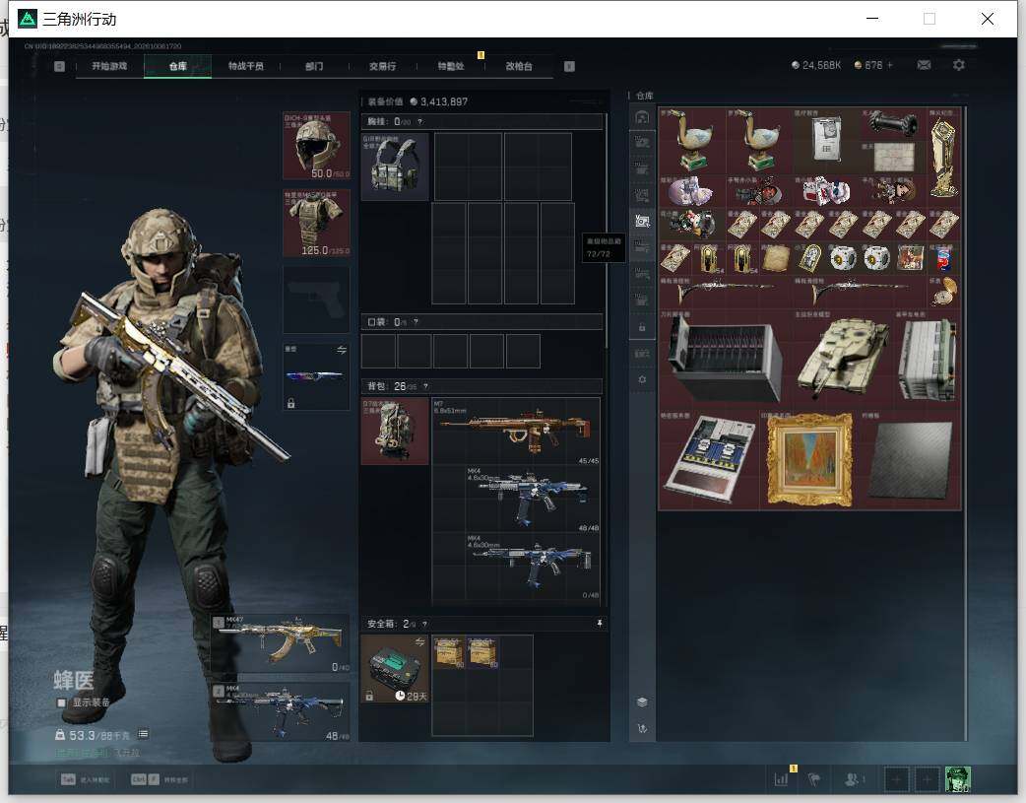This screenshot has width=1026, height=803.
Task: Switch to the 特战干员 tab
Action: (x=246, y=66)
